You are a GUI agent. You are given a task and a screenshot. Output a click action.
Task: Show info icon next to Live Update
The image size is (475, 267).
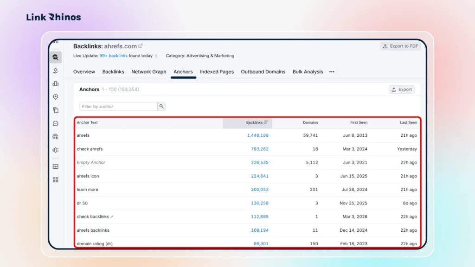(x=156, y=56)
